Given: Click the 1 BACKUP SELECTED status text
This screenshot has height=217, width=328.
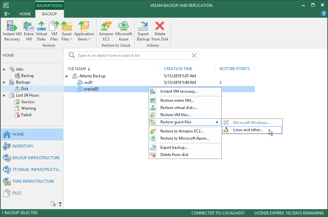Looking at the screenshot, I should pyautogui.click(x=20, y=213).
